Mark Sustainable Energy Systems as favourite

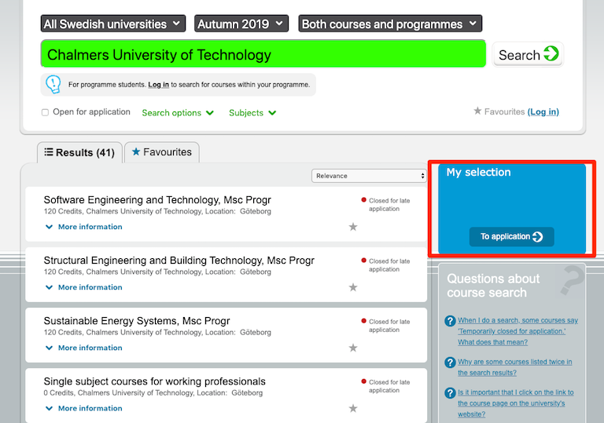pos(353,348)
